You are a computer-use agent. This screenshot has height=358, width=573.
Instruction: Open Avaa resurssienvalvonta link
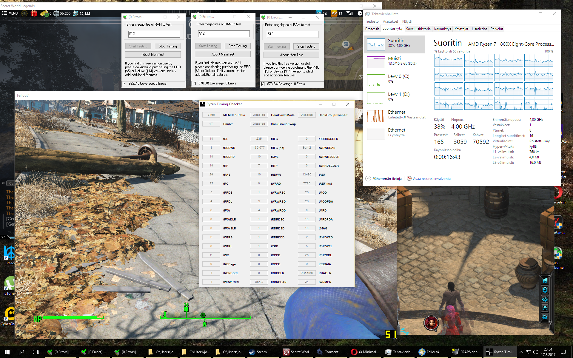(x=432, y=179)
